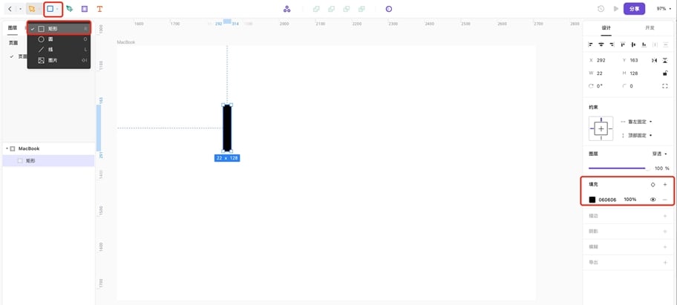Flip the shape horizontally
Viewport: 677px width, 305px height.
[655, 60]
